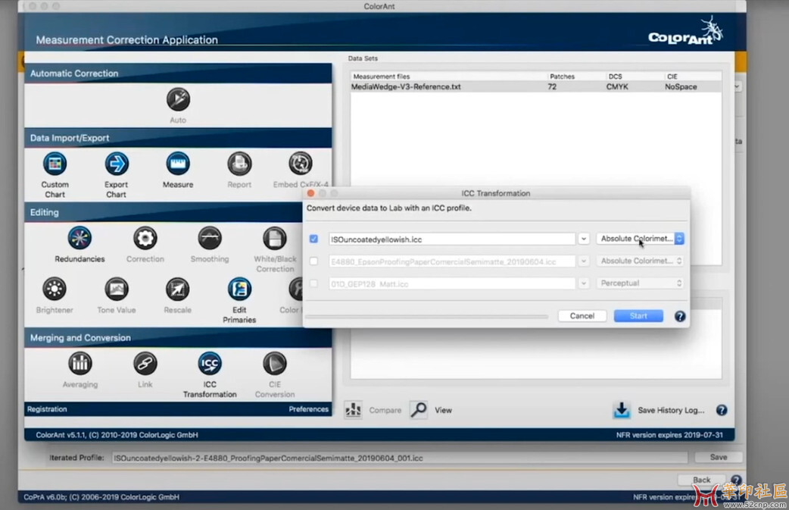Select the Redundancies editing tool
The height and width of the screenshot is (510, 789).
click(80, 238)
